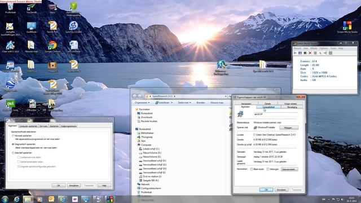
Task: Click Help in system configuration dialog
Action: (x=104, y=186)
